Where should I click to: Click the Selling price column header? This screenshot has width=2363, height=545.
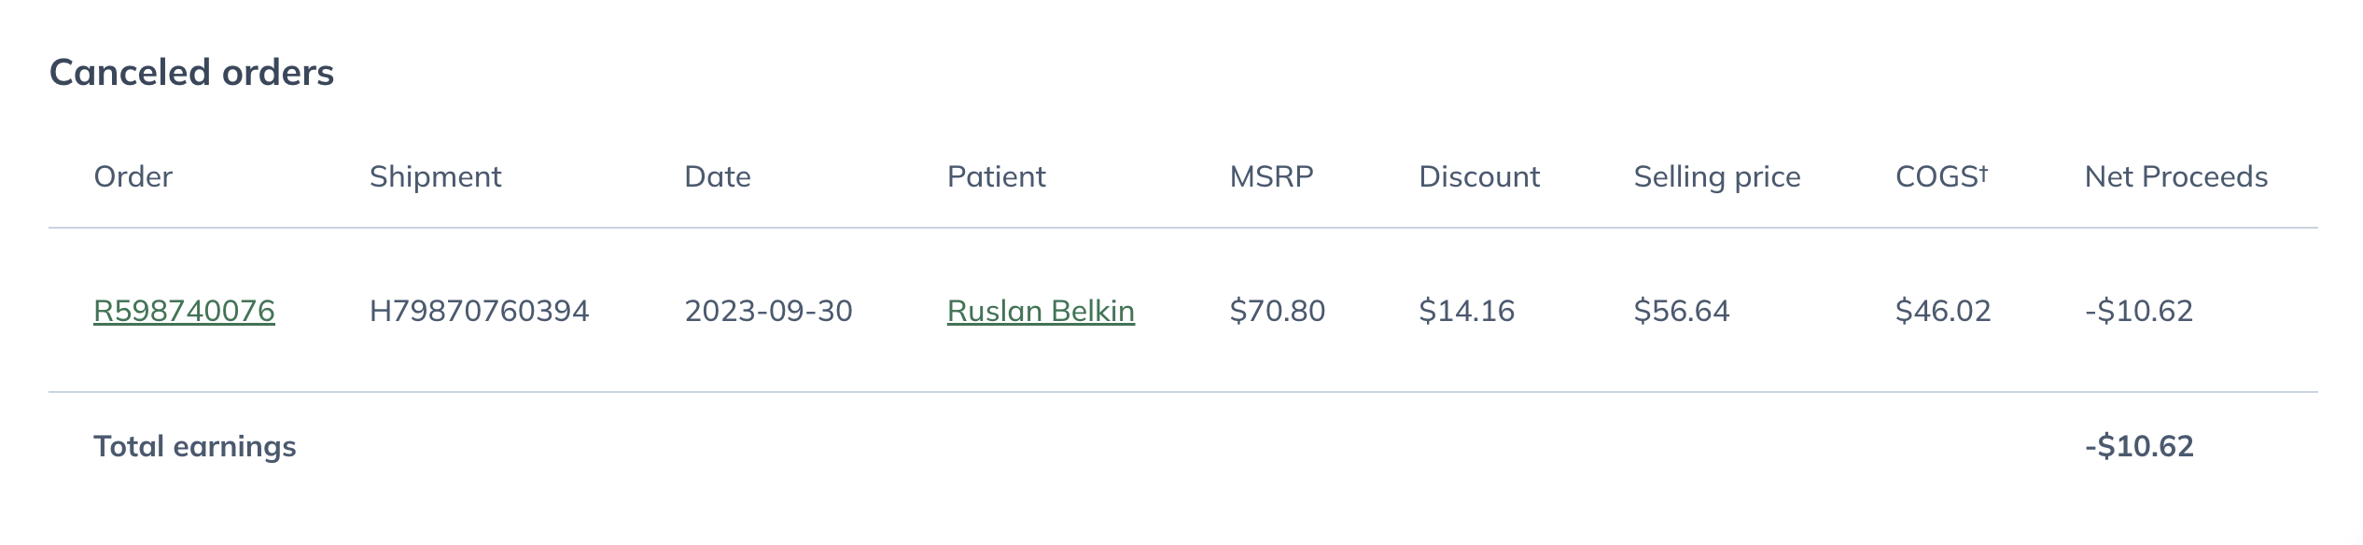(x=1716, y=176)
